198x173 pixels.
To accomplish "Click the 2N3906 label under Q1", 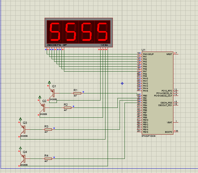I will 53,100.
